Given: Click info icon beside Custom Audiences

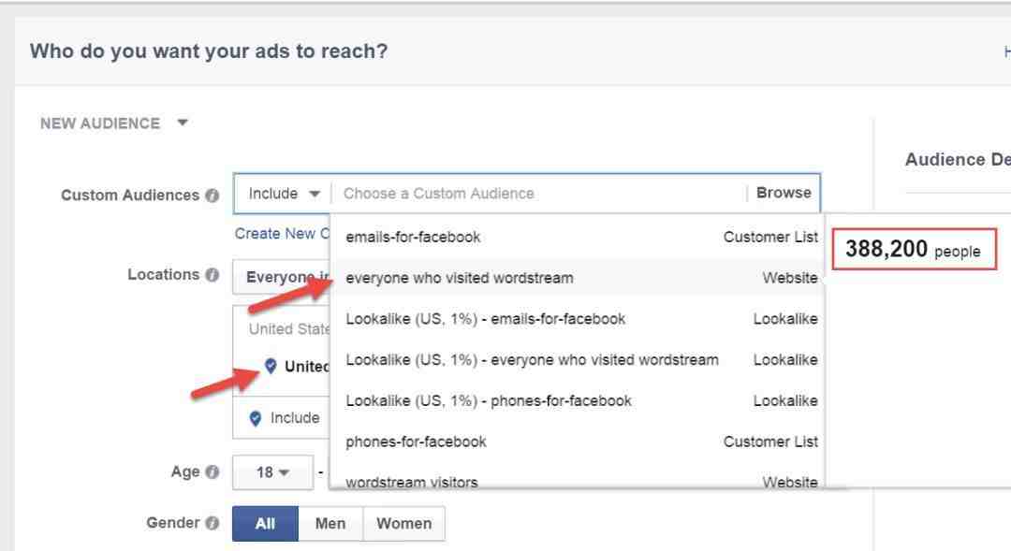Looking at the screenshot, I should click(212, 196).
